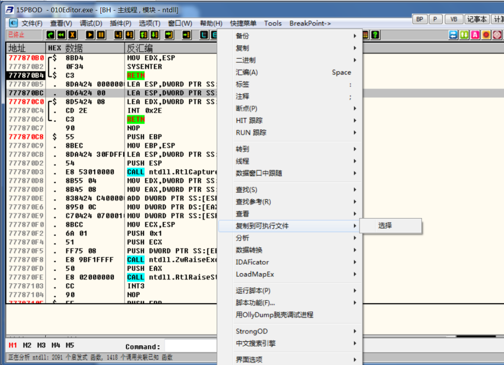Click the green question mark help icon
The image size is (504, 365).
tap(375, 35)
